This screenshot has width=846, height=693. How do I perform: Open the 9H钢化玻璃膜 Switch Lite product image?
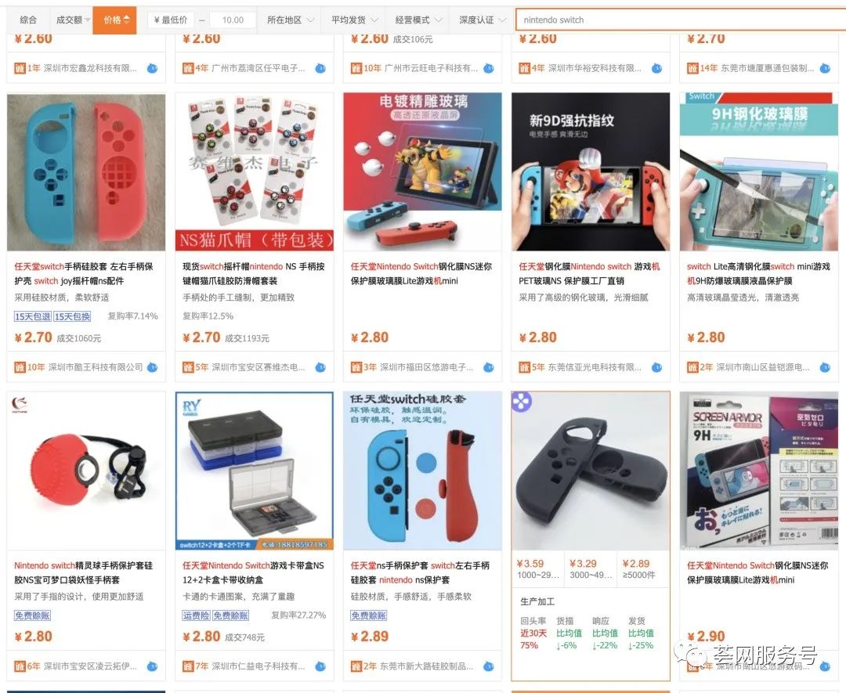coord(758,171)
